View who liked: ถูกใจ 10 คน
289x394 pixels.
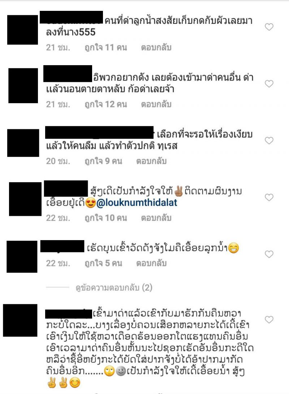(x=106, y=218)
